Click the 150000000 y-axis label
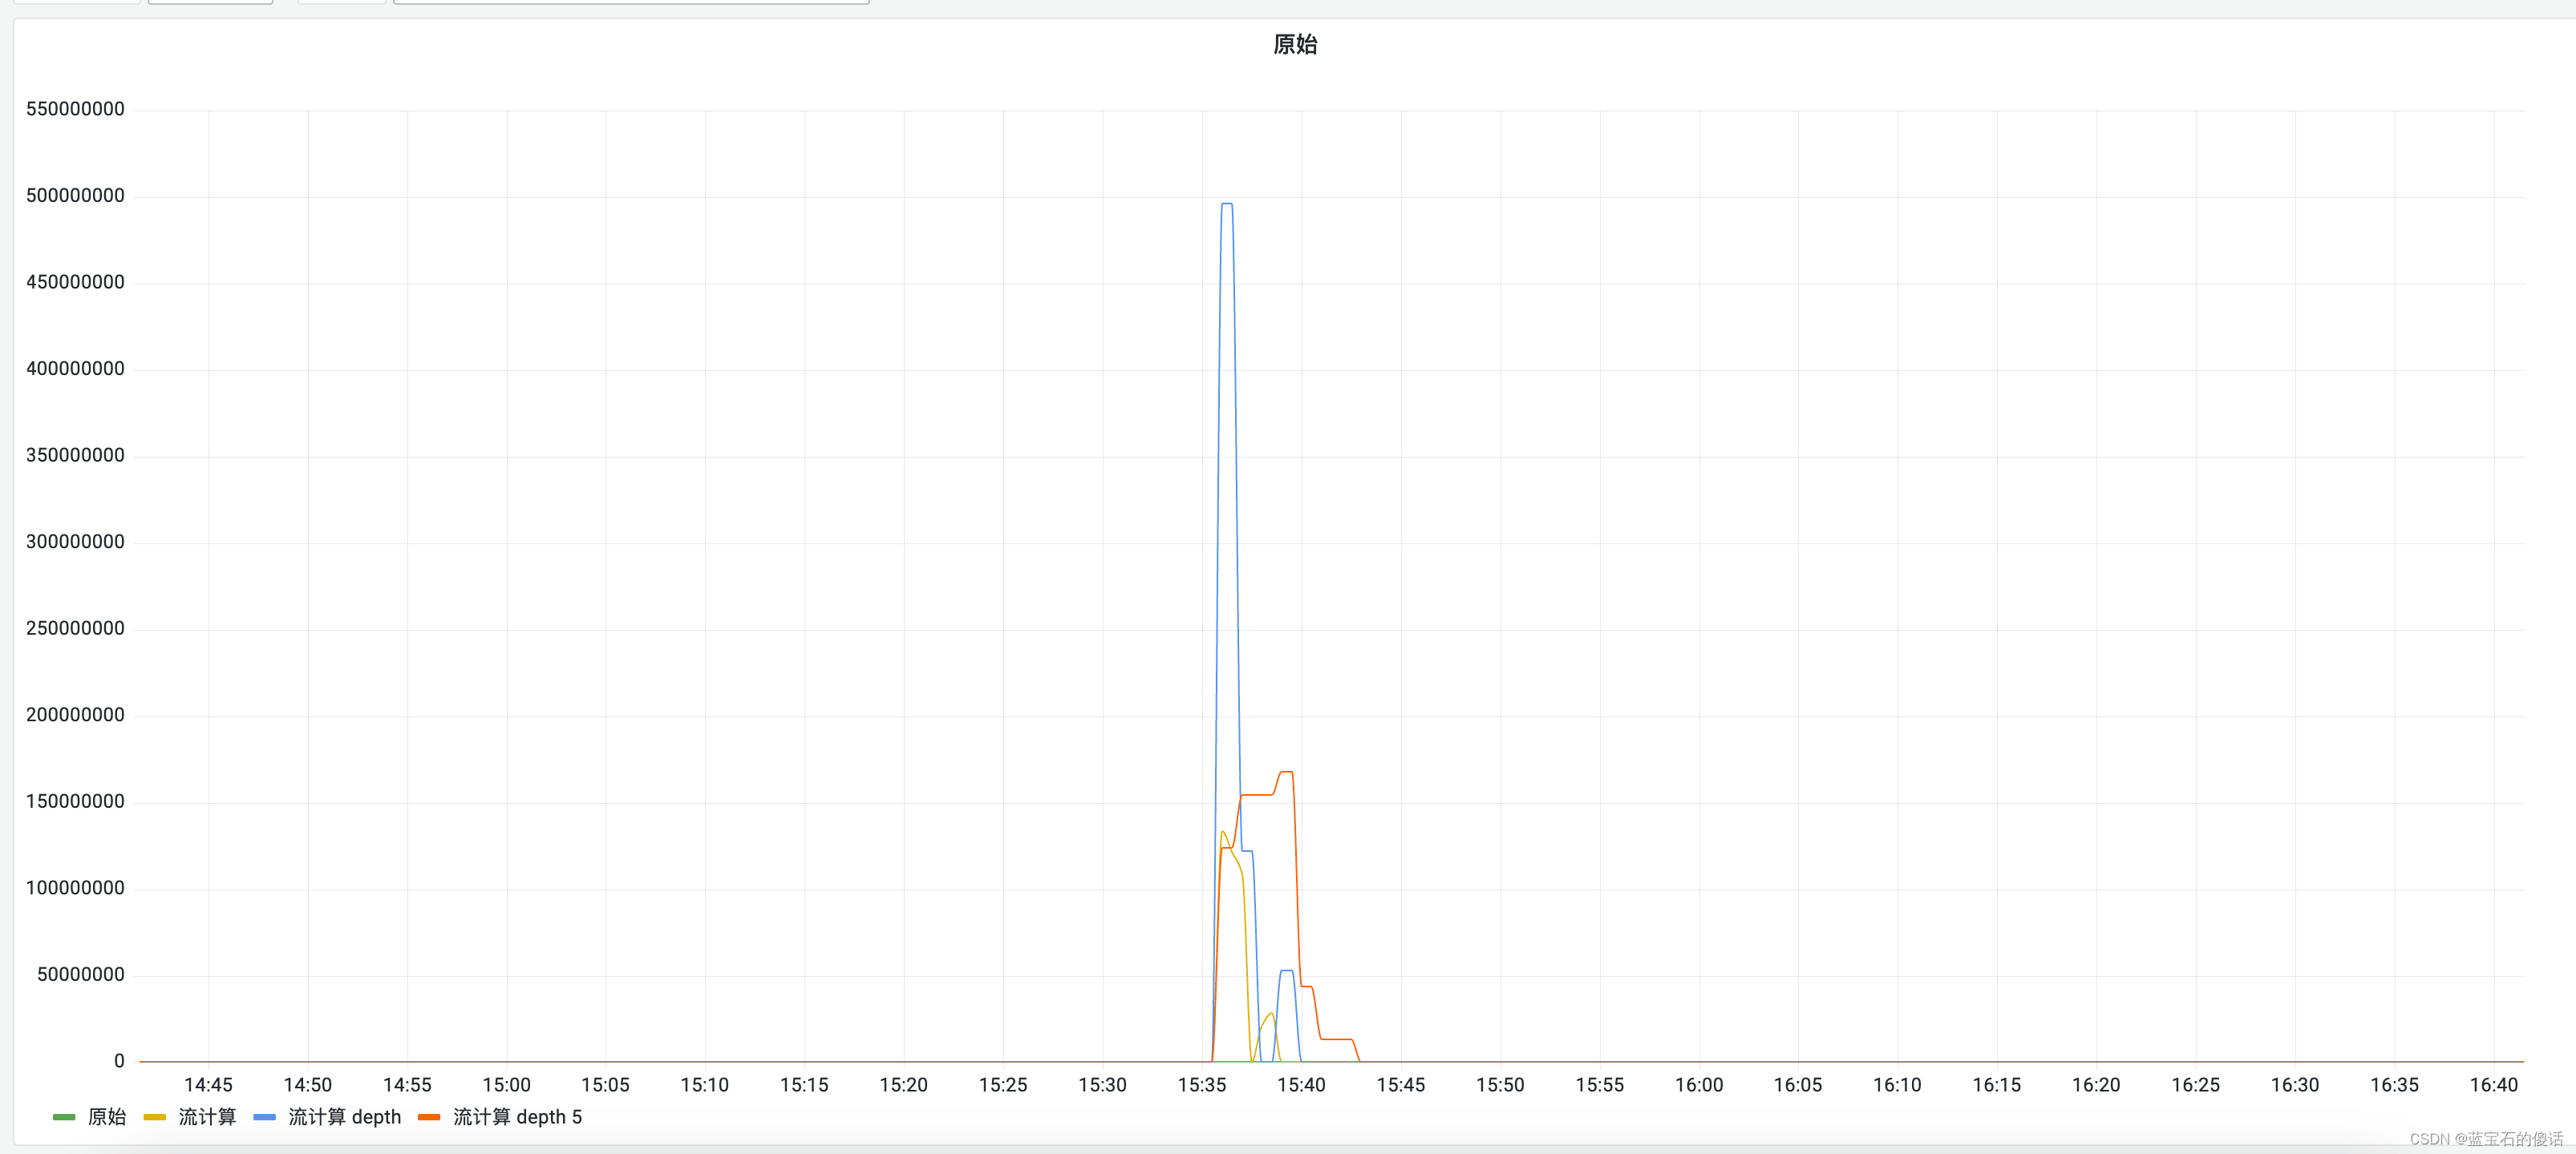The height and width of the screenshot is (1154, 2576). click(x=75, y=801)
